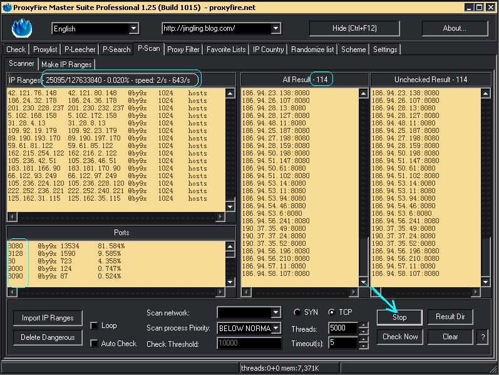Switch to the Scheme tab
499x375 pixels.
click(353, 50)
